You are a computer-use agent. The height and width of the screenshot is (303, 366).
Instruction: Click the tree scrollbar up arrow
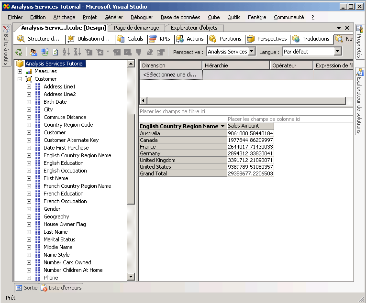(131, 64)
